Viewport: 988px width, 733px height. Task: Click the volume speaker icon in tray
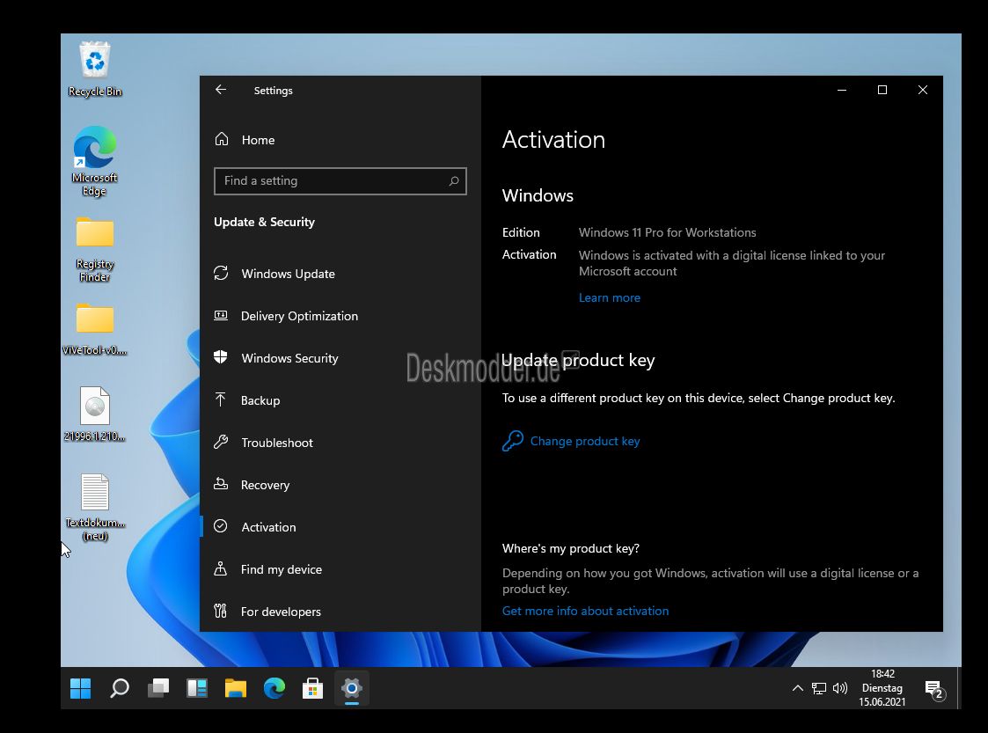coord(840,688)
